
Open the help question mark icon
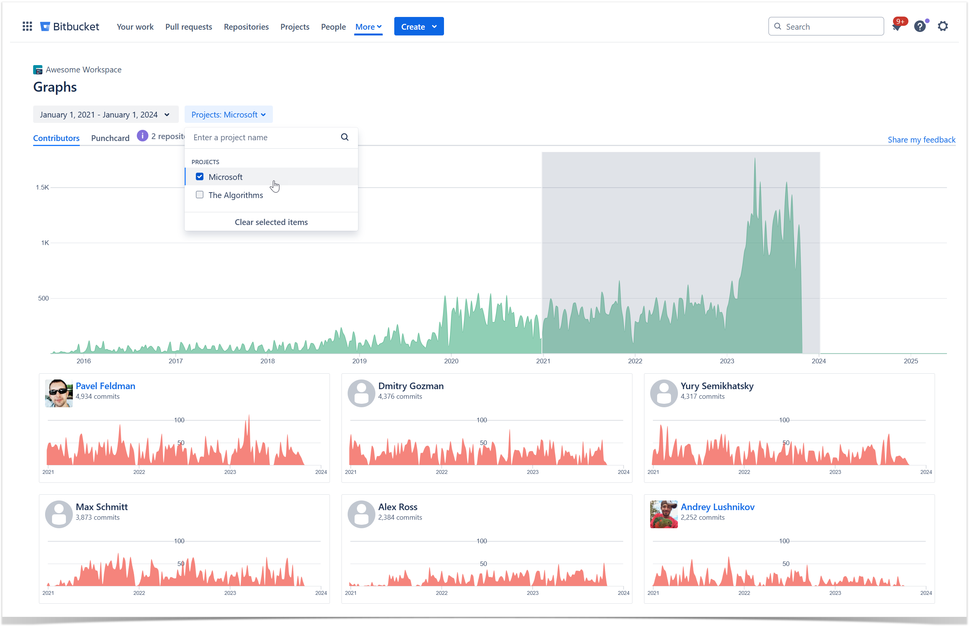point(919,27)
